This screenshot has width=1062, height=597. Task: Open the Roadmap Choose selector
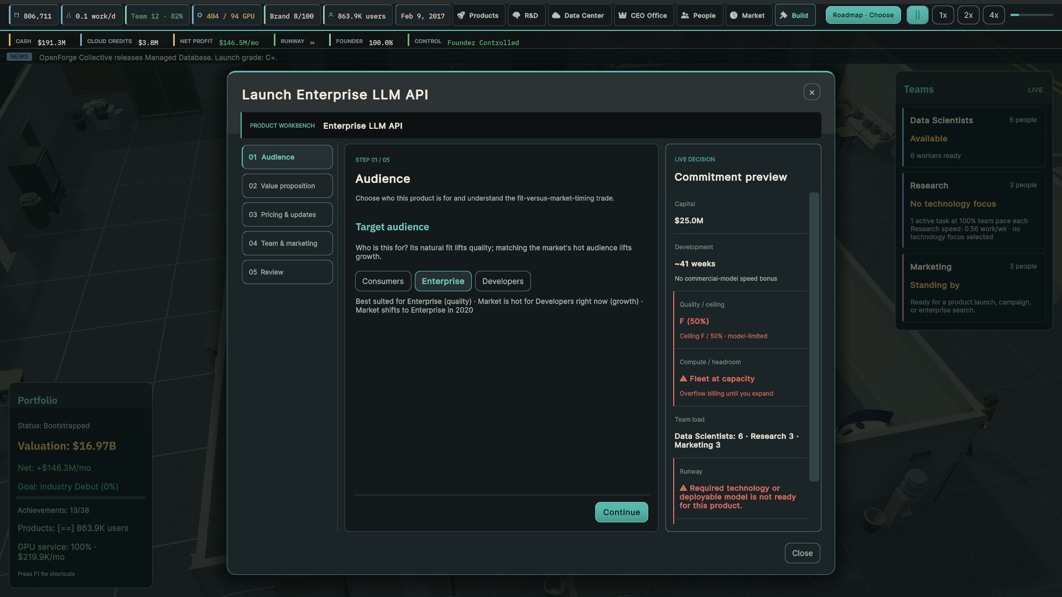point(863,15)
